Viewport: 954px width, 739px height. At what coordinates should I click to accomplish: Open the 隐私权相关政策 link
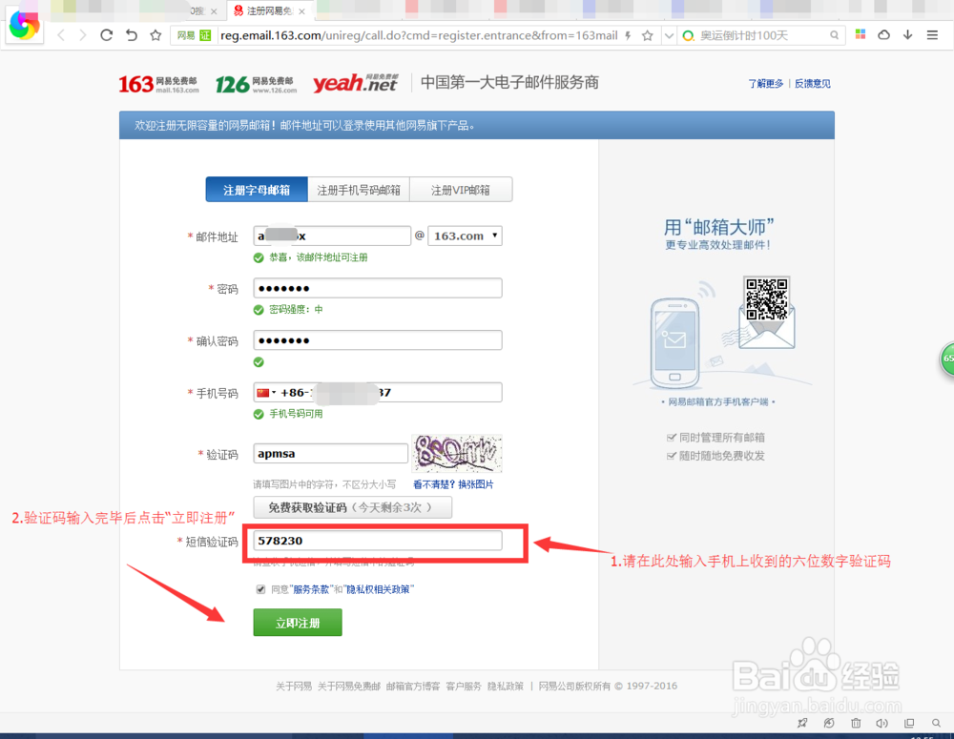click(378, 589)
